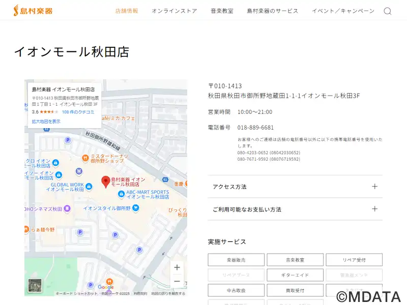
Task: Click the 中古取扱 service button
Action: 236,290
